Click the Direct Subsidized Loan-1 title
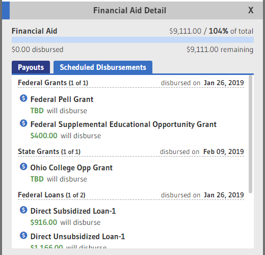Screen dimensions: 265x255 pyautogui.click(x=73, y=211)
